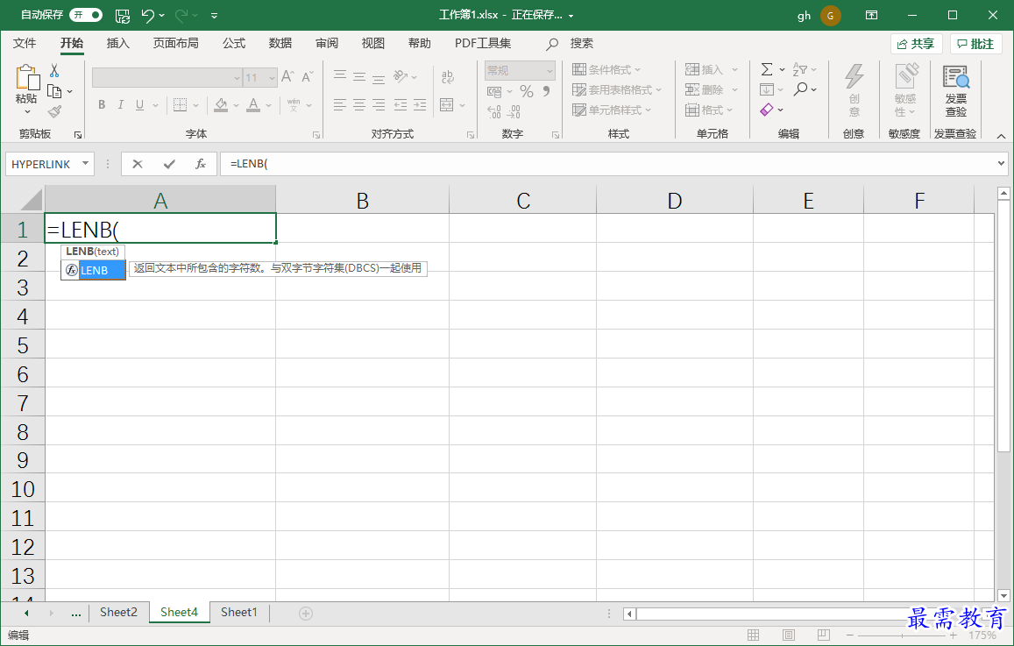
Task: Switch to the Sheet2 tab
Action: tap(118, 613)
